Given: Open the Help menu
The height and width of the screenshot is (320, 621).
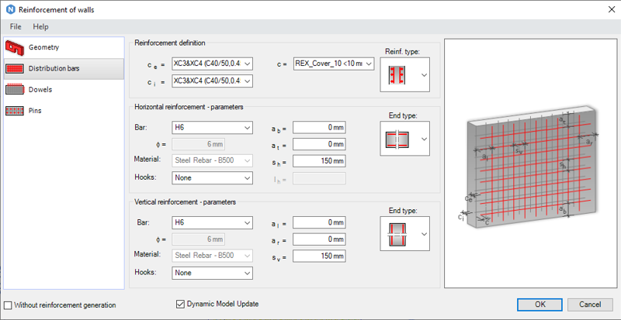Looking at the screenshot, I should [x=40, y=26].
